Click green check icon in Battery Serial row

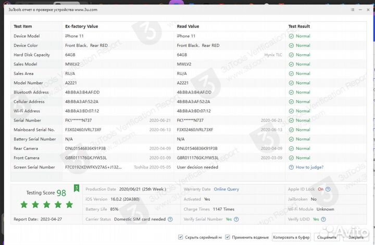tap(291, 139)
